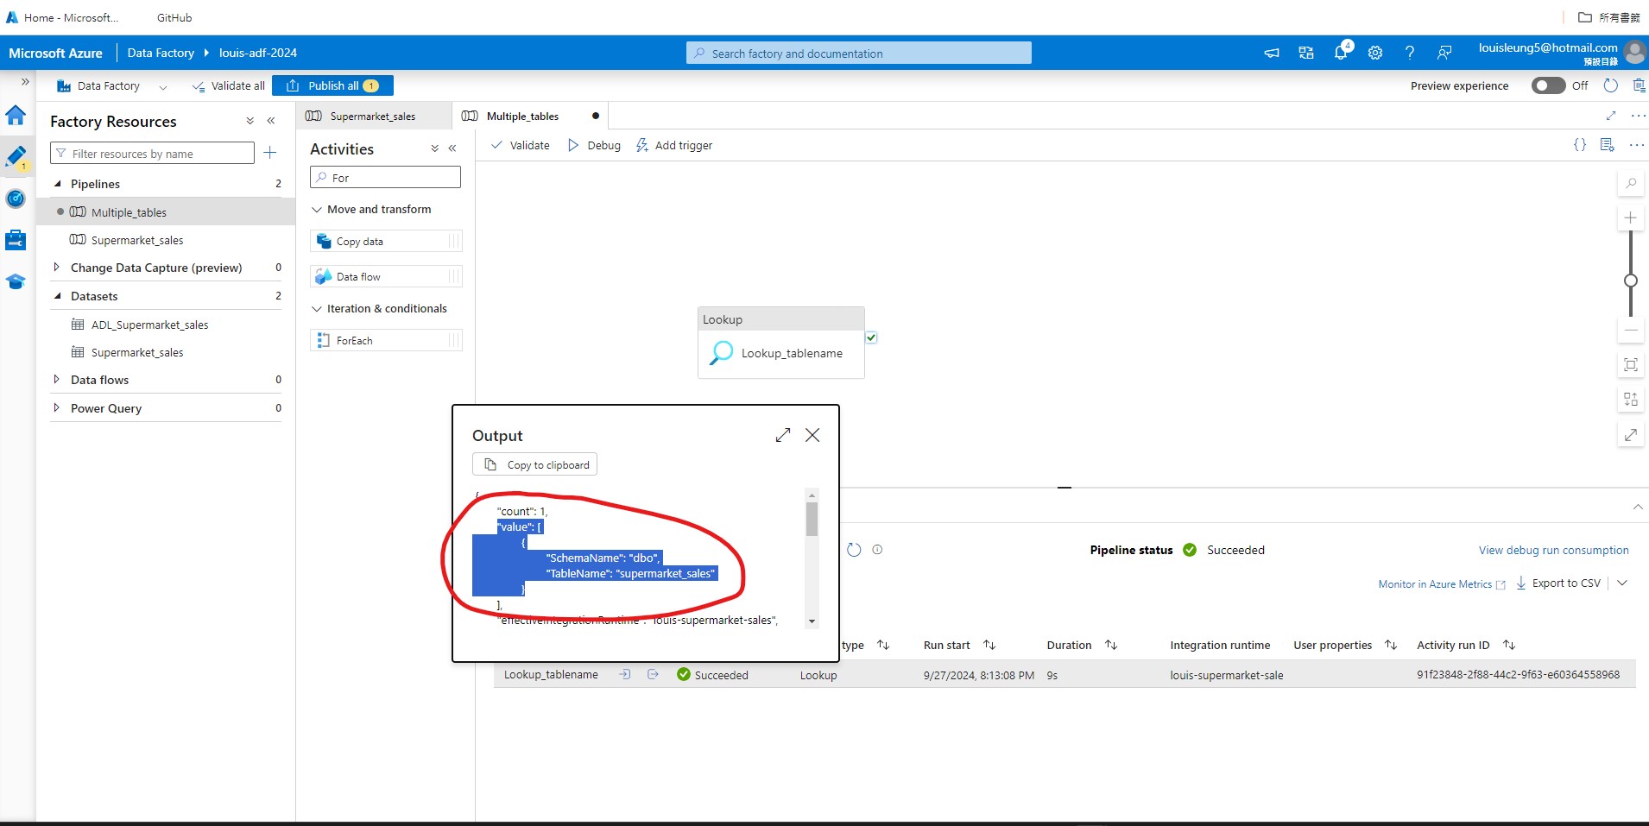Viewport: 1649px width, 826px height.
Task: Open the pipeline code view braces icon
Action: point(1580,144)
